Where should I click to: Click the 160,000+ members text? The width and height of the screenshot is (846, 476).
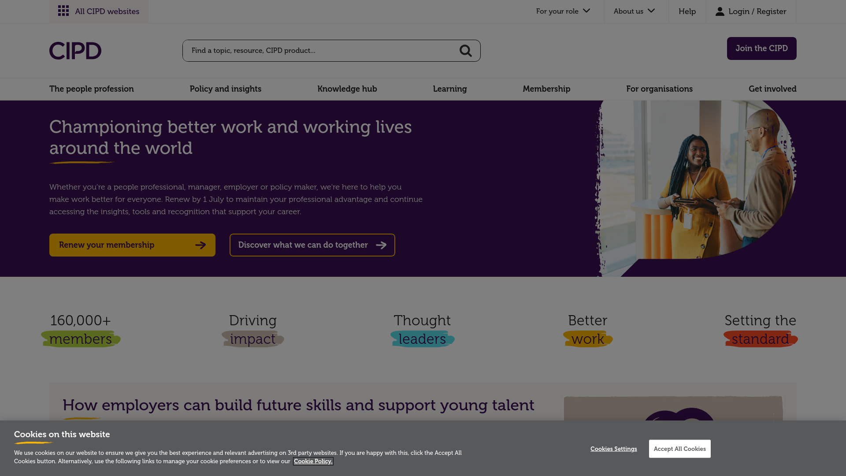(81, 330)
